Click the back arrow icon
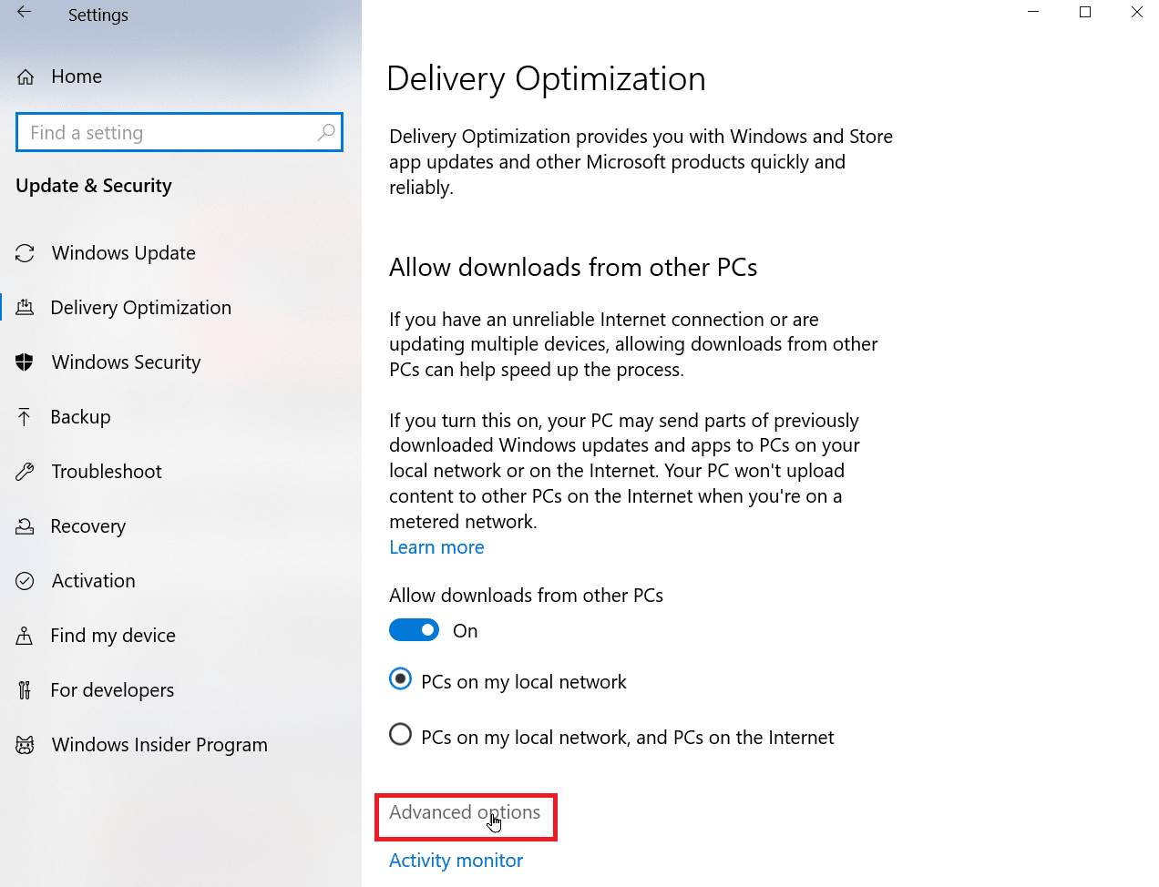Viewport: 1159px width, 887px height. (x=25, y=13)
